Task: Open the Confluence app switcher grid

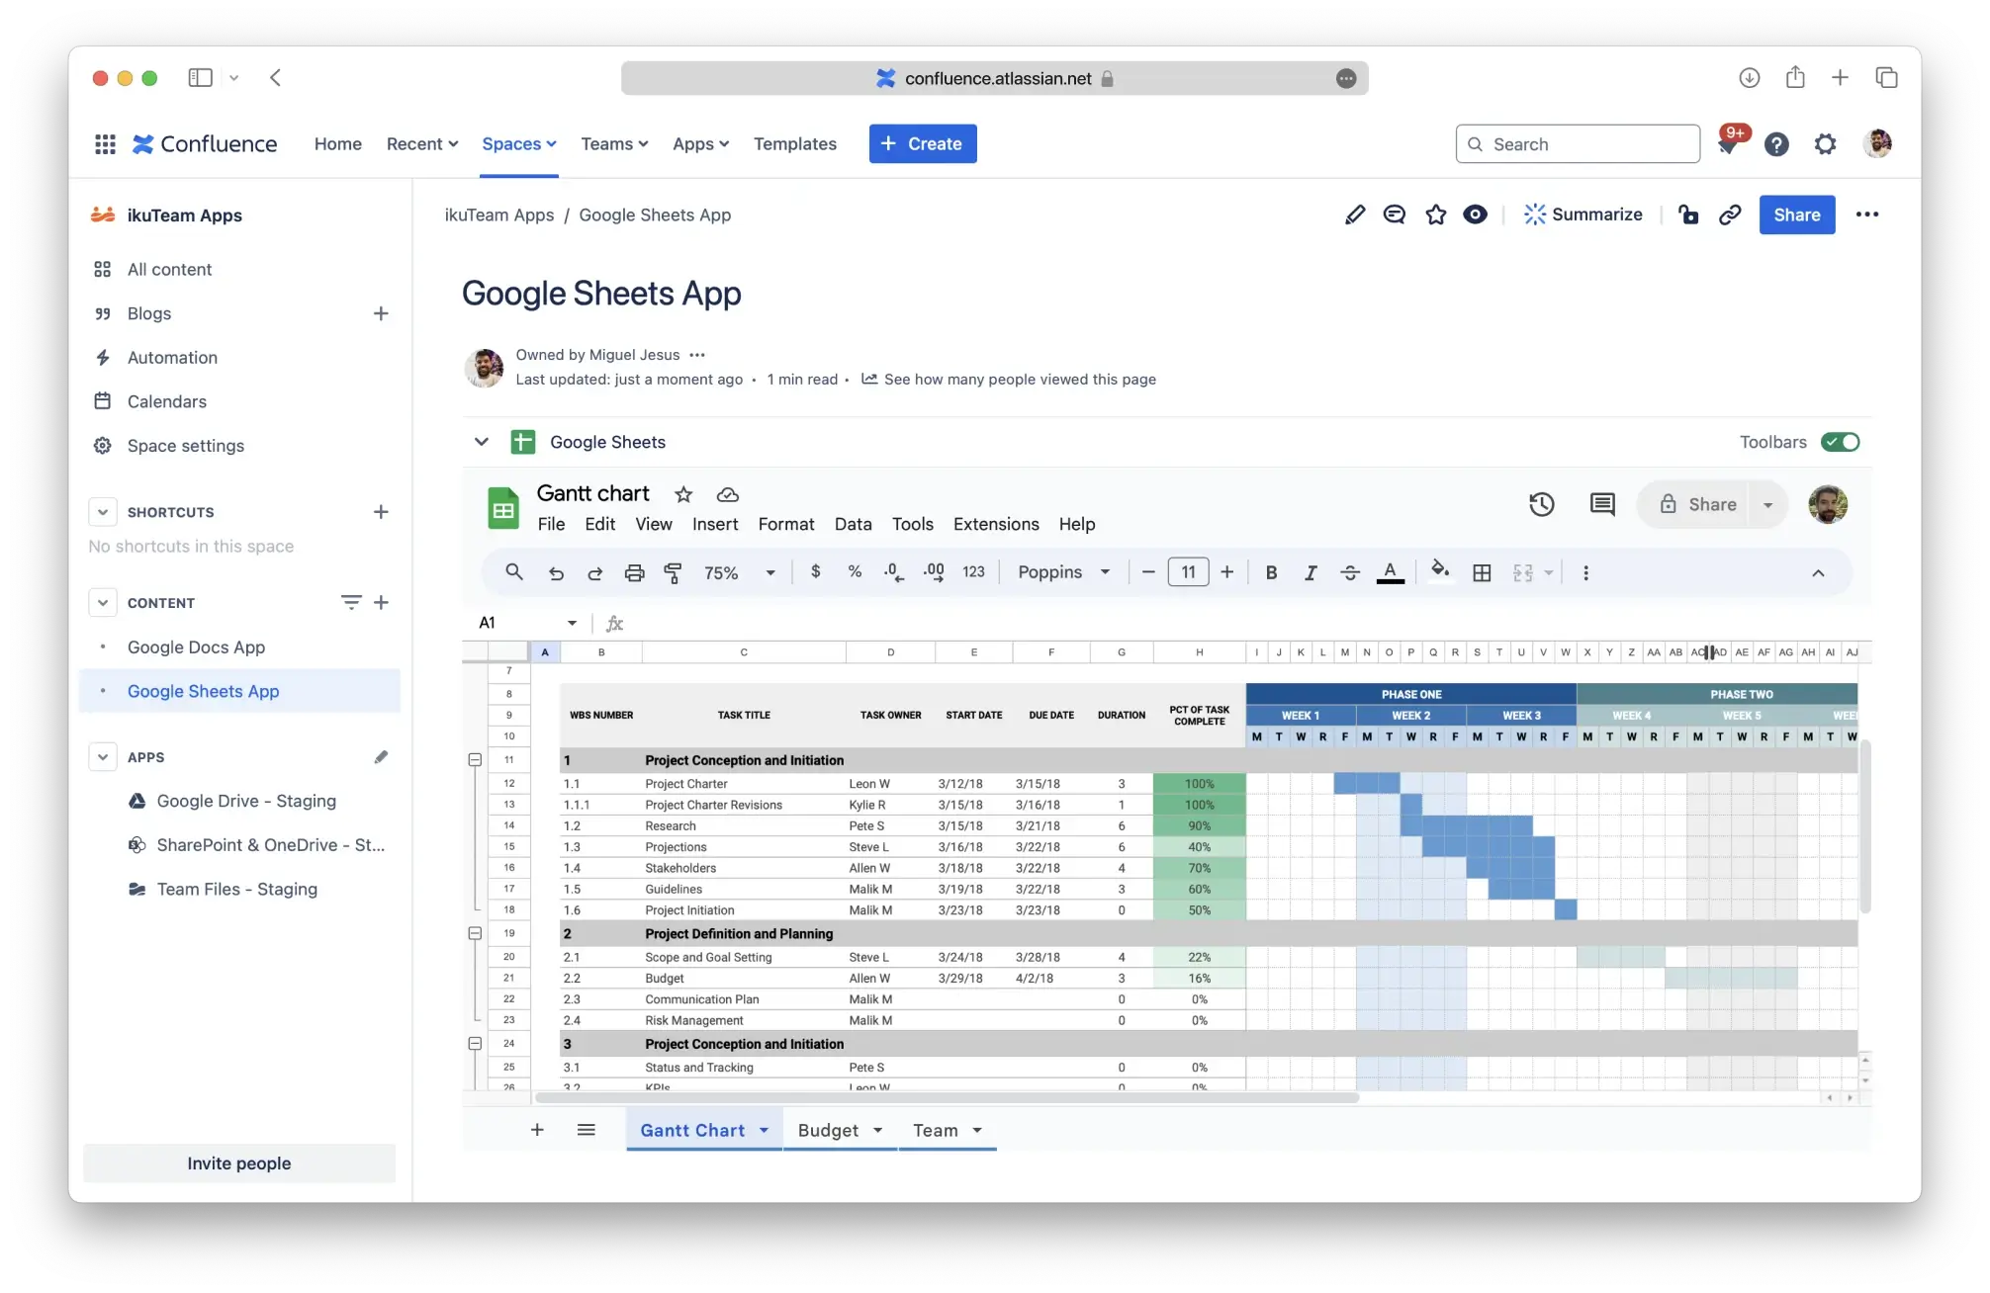Action: point(105,144)
